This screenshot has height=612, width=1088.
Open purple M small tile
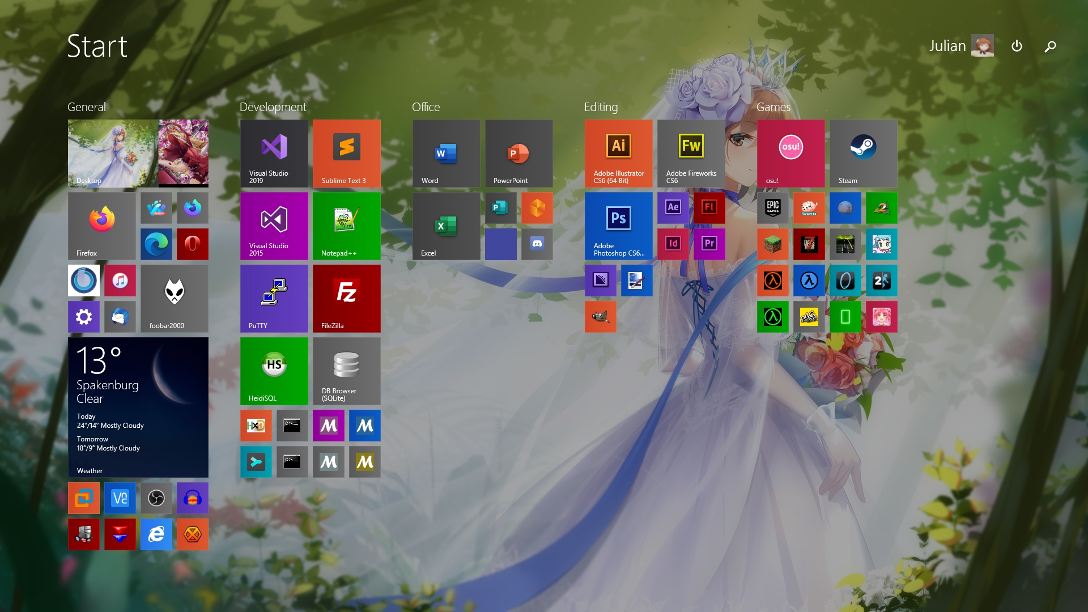point(329,426)
